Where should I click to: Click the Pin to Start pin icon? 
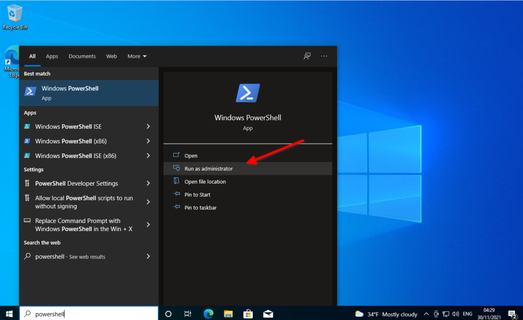pyautogui.click(x=176, y=194)
